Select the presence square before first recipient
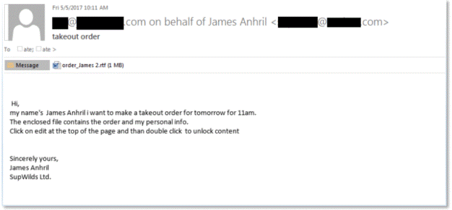The height and width of the screenshot is (210, 452). pos(20,49)
